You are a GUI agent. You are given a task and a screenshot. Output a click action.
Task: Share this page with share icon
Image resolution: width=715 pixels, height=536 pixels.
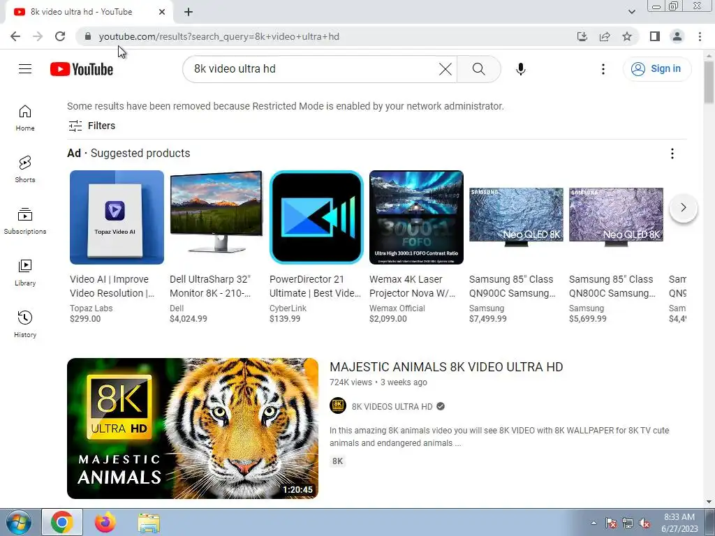pos(605,36)
